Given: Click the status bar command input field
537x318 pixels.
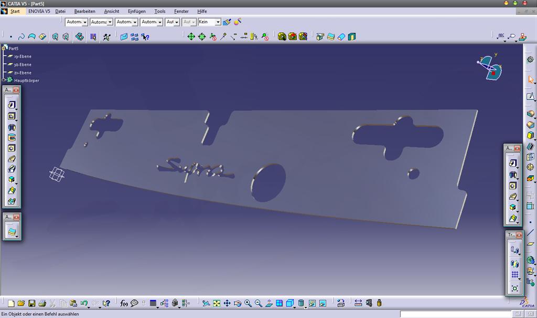Looking at the screenshot, I should tap(456, 314).
